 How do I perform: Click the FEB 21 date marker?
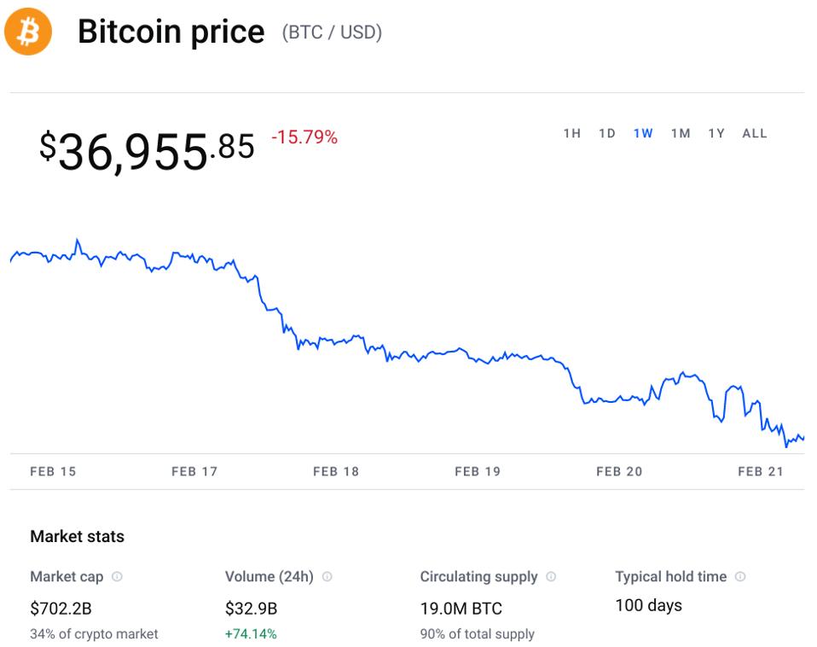(761, 471)
